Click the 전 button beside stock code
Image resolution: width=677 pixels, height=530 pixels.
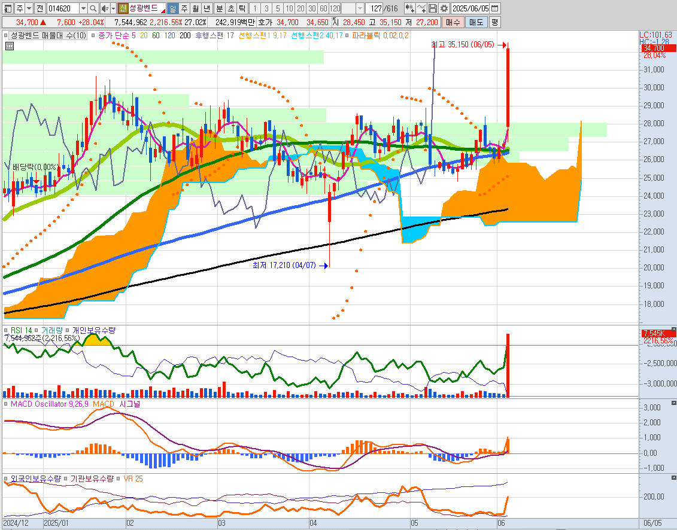click(40, 8)
